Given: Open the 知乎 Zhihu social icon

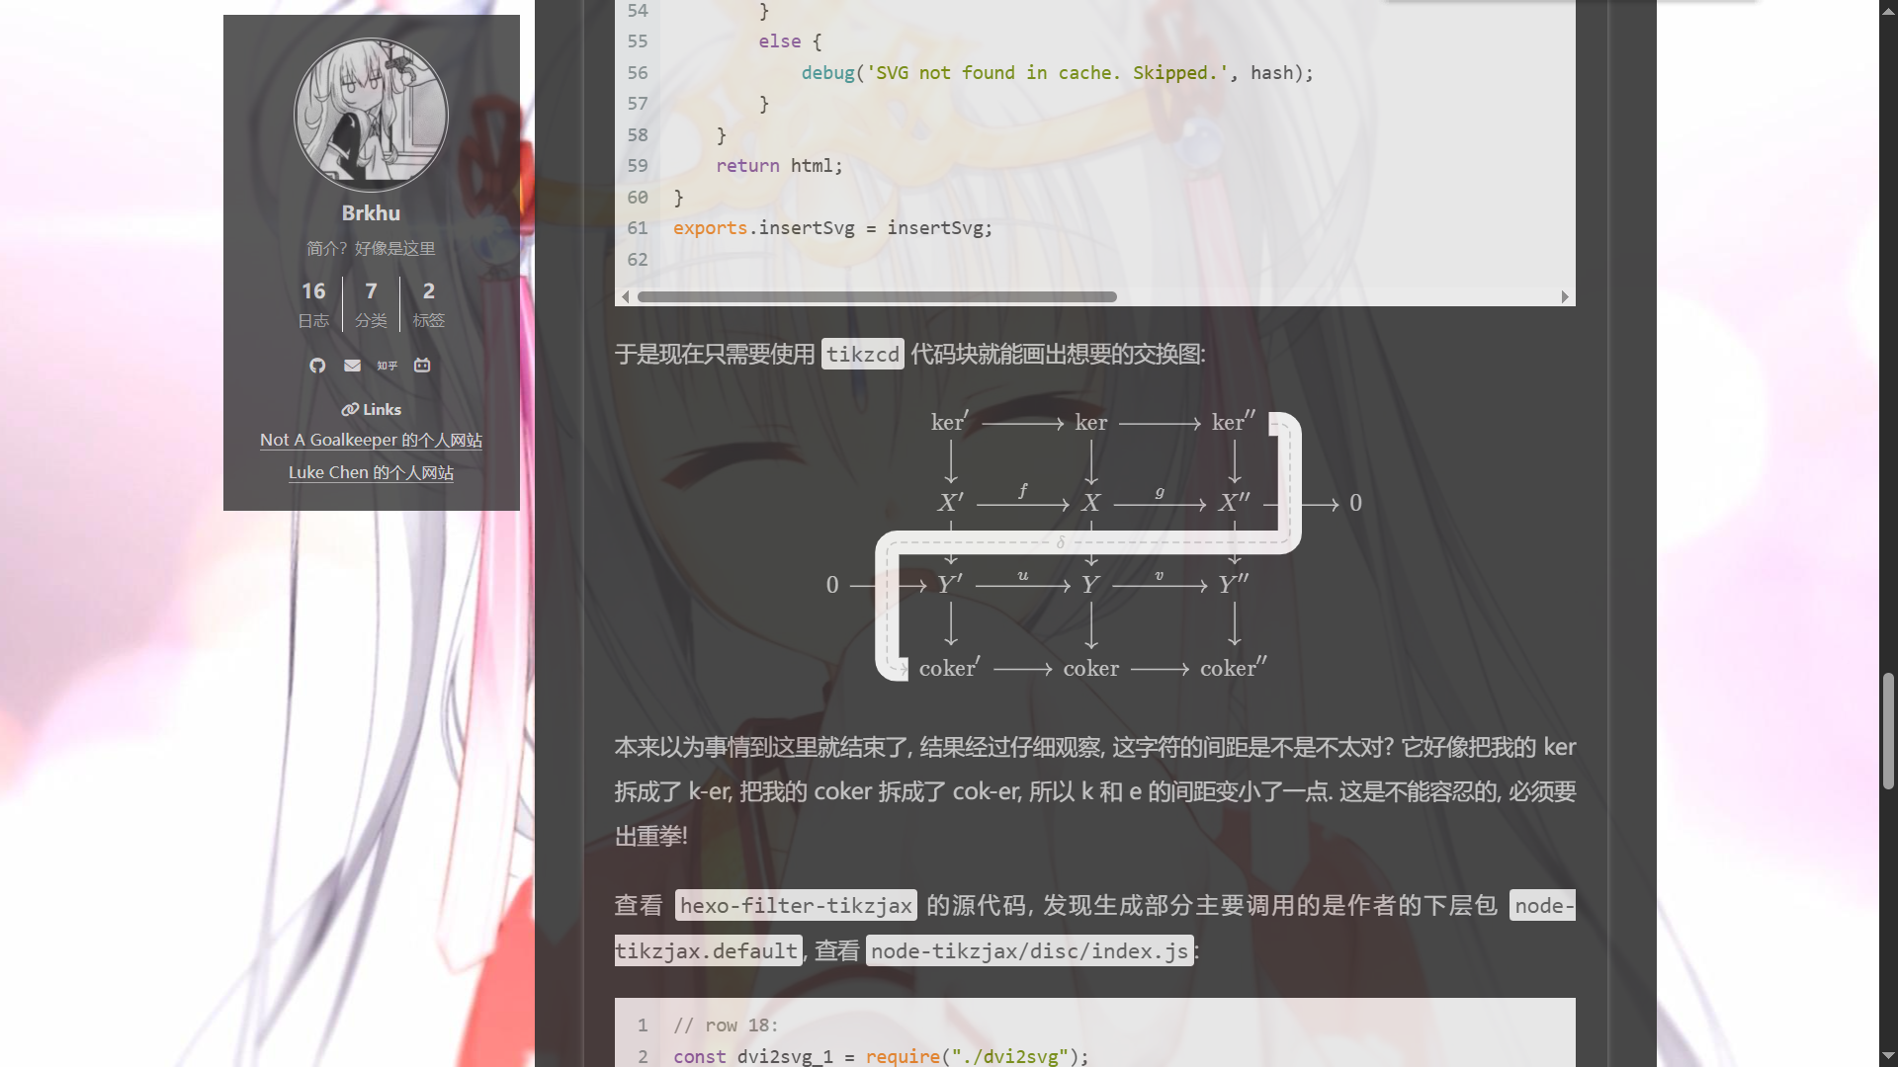Looking at the screenshot, I should coord(387,366).
